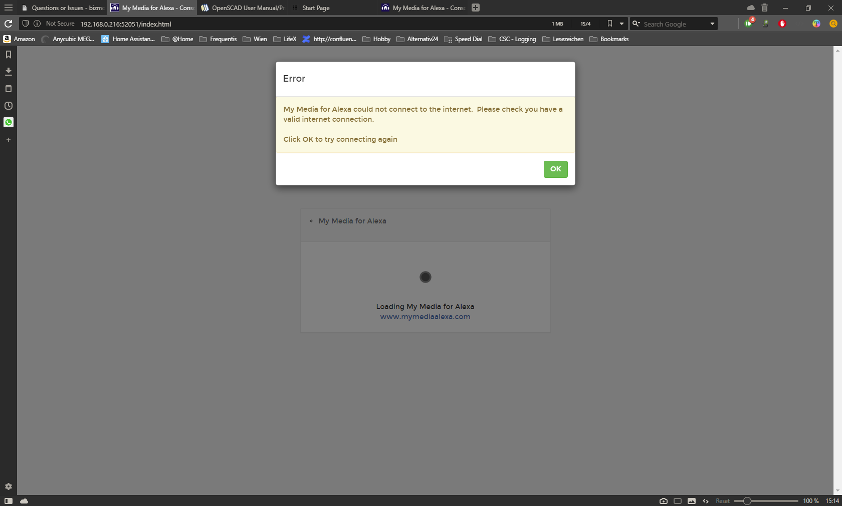Click the address bar URL field

(311, 24)
